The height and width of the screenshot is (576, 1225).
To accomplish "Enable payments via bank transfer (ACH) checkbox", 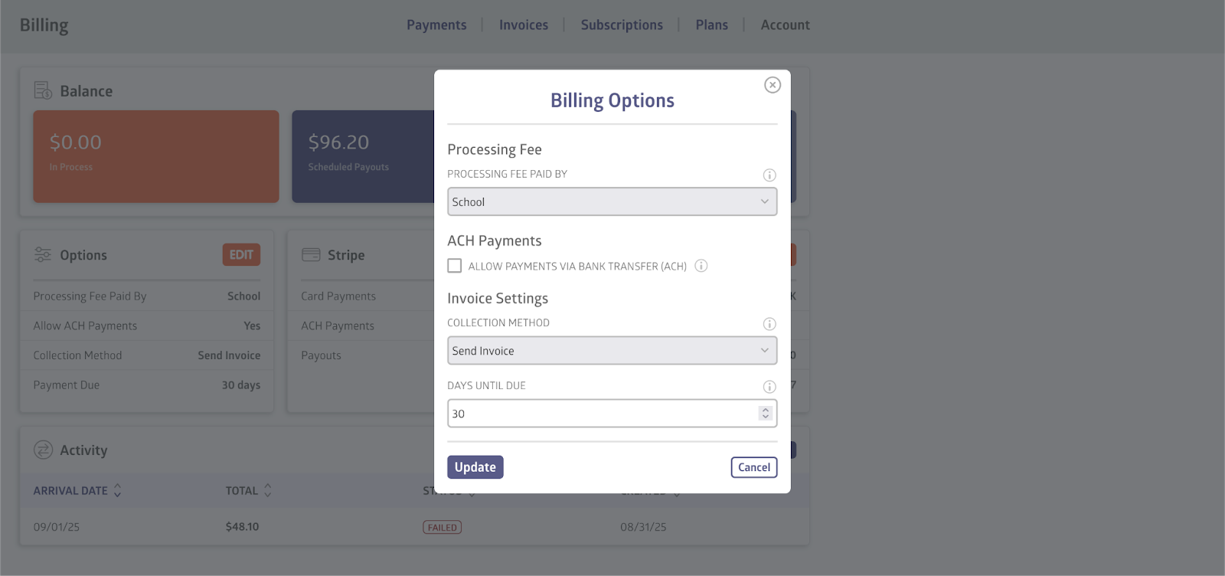I will (x=455, y=266).
